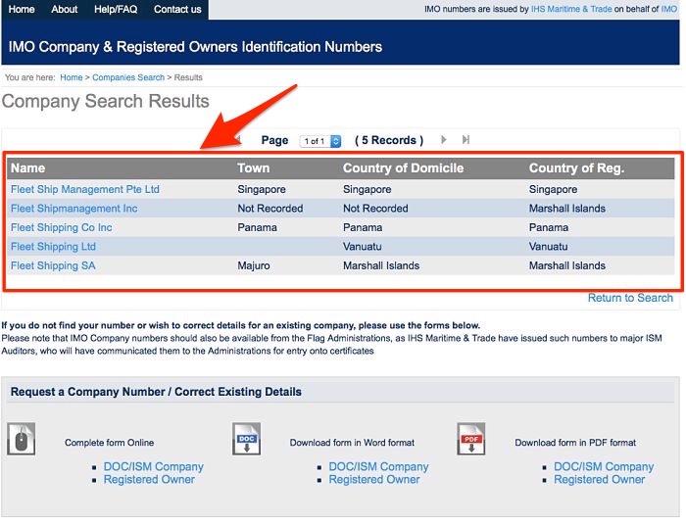Go to the Home tab in the top bar

click(x=22, y=10)
